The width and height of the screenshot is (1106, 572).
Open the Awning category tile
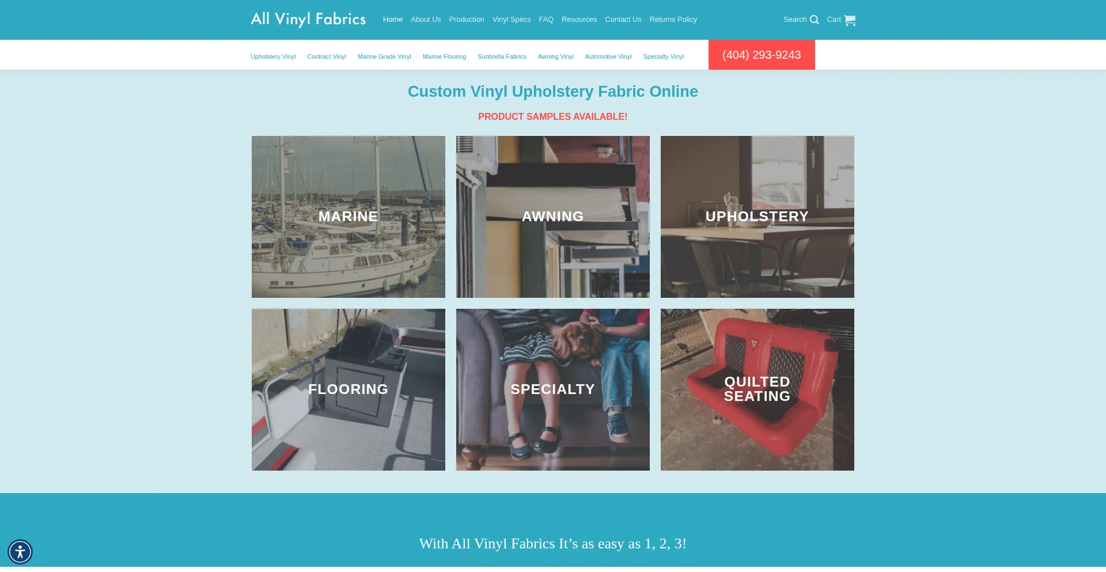point(553,217)
